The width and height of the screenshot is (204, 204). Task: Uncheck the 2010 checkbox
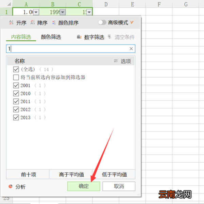[16, 93]
